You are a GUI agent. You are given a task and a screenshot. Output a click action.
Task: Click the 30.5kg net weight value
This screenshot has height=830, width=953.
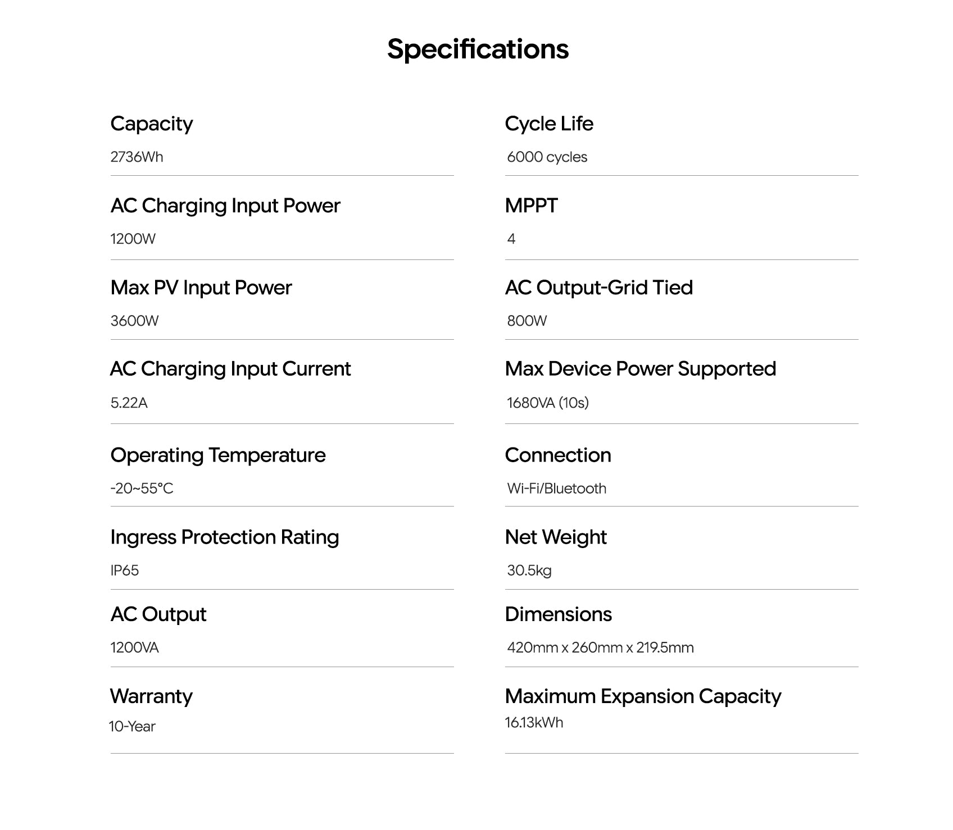tap(529, 571)
